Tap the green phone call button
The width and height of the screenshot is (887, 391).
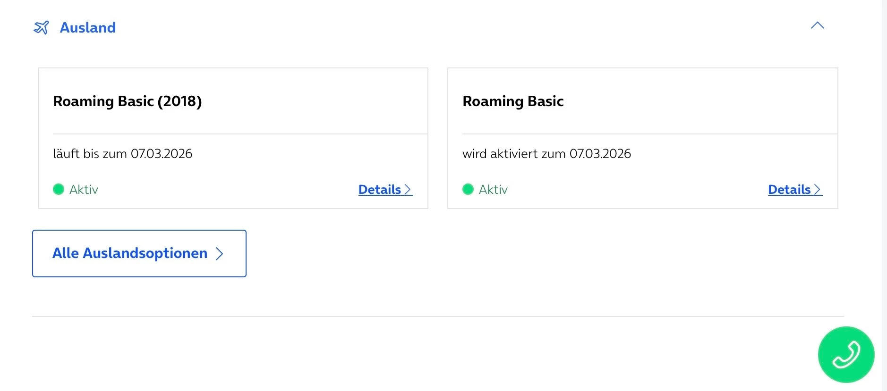point(846,355)
